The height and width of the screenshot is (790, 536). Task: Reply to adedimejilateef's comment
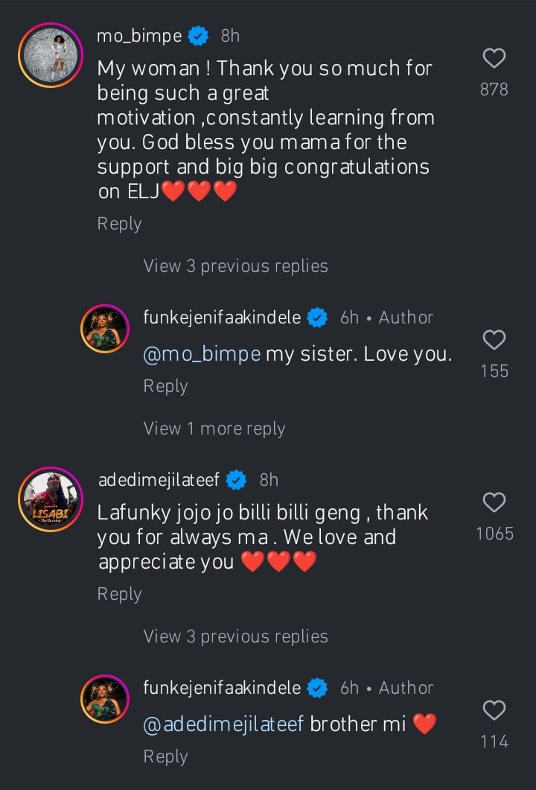point(119,594)
